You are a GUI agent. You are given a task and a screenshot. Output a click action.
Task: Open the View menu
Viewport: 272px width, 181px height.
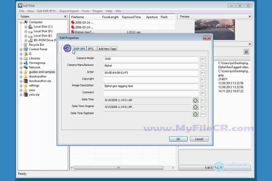point(30,11)
